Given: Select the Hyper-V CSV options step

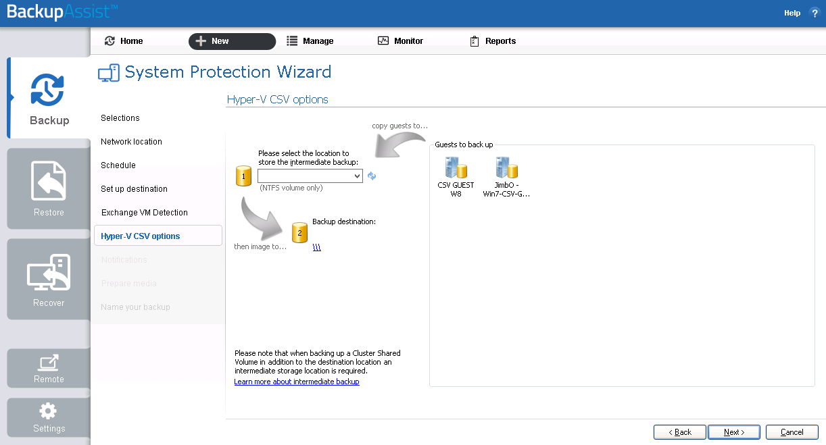Looking at the screenshot, I should 158,236.
